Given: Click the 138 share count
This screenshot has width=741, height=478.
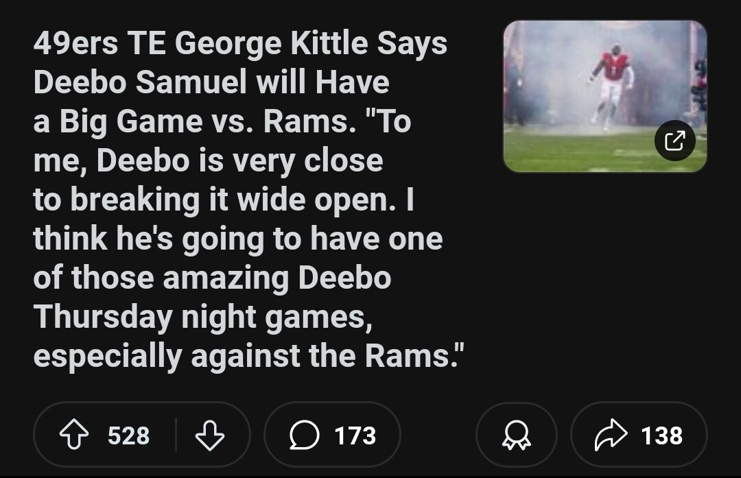Looking at the screenshot, I should pyautogui.click(x=661, y=435).
